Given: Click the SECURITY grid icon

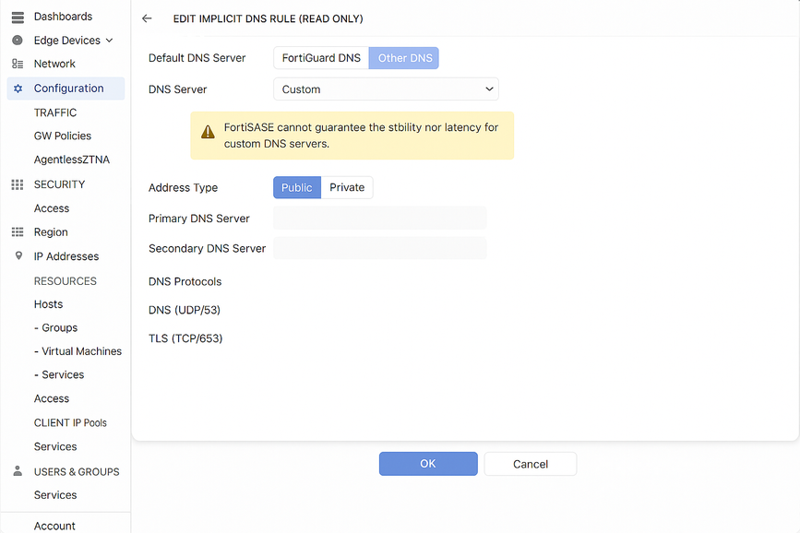Looking at the screenshot, I should (x=18, y=184).
